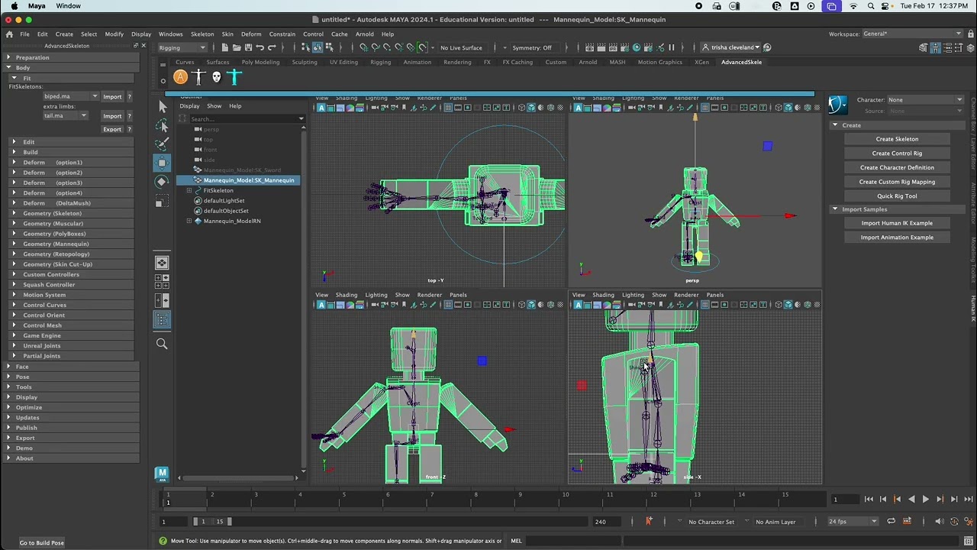
Task: Open the Skeleton menu
Action: 202,34
